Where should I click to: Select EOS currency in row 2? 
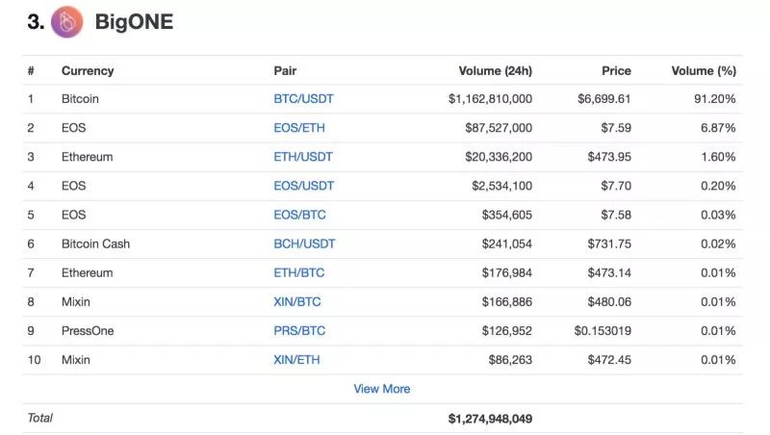click(x=74, y=128)
